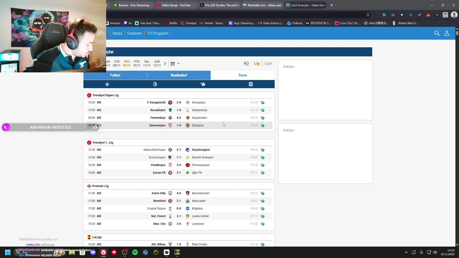Open the İddaa menu
The width and height of the screenshot is (459, 258).
tap(117, 33)
